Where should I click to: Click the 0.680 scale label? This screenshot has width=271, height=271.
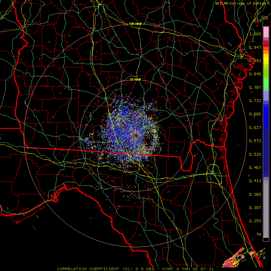tap(255, 114)
